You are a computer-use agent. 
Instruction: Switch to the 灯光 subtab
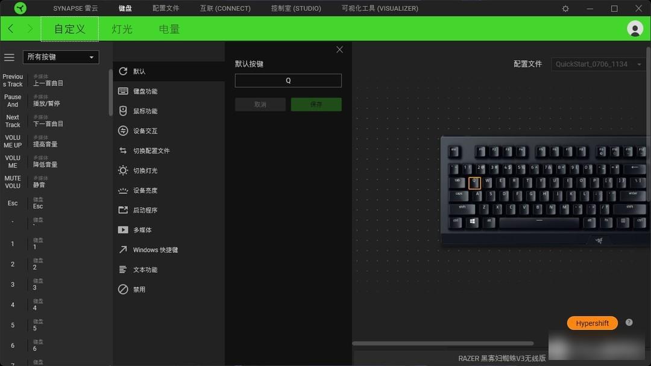[122, 29]
